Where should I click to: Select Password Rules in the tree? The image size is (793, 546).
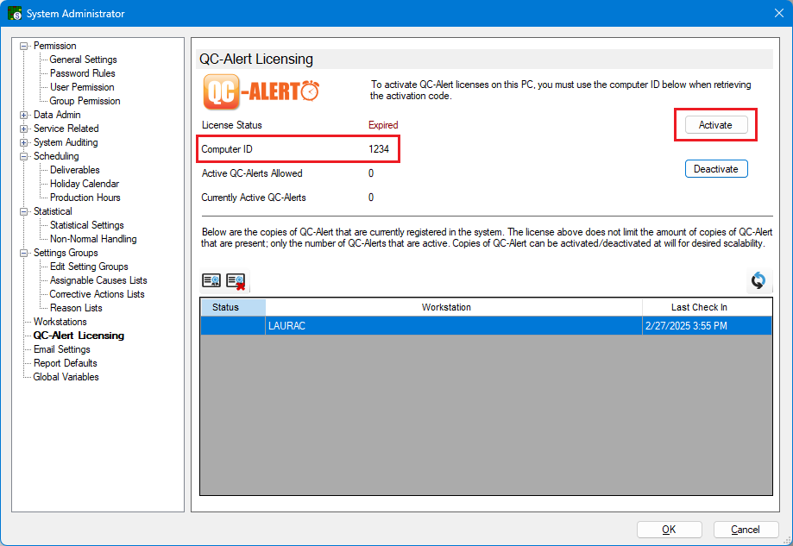(83, 73)
